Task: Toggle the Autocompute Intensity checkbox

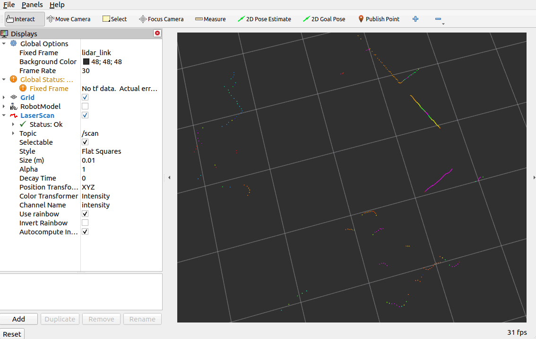Action: click(85, 232)
